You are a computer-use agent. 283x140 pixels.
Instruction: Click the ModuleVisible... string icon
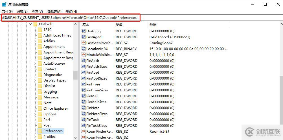point(84,55)
